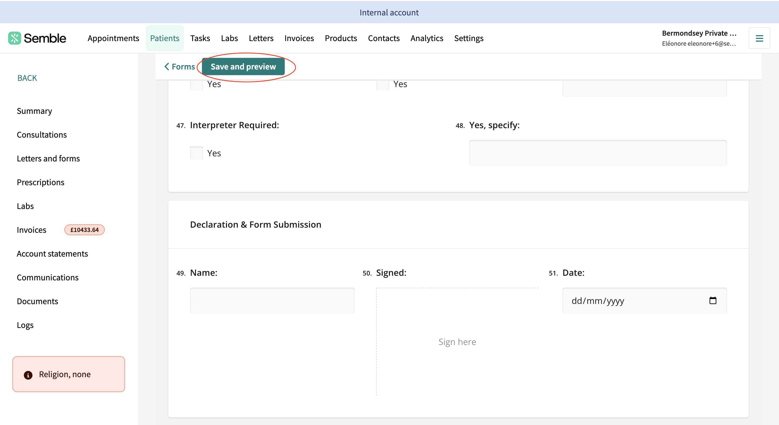The height and width of the screenshot is (425, 779).
Task: Click the £10433.64 invoice balance badge
Action: [84, 230]
